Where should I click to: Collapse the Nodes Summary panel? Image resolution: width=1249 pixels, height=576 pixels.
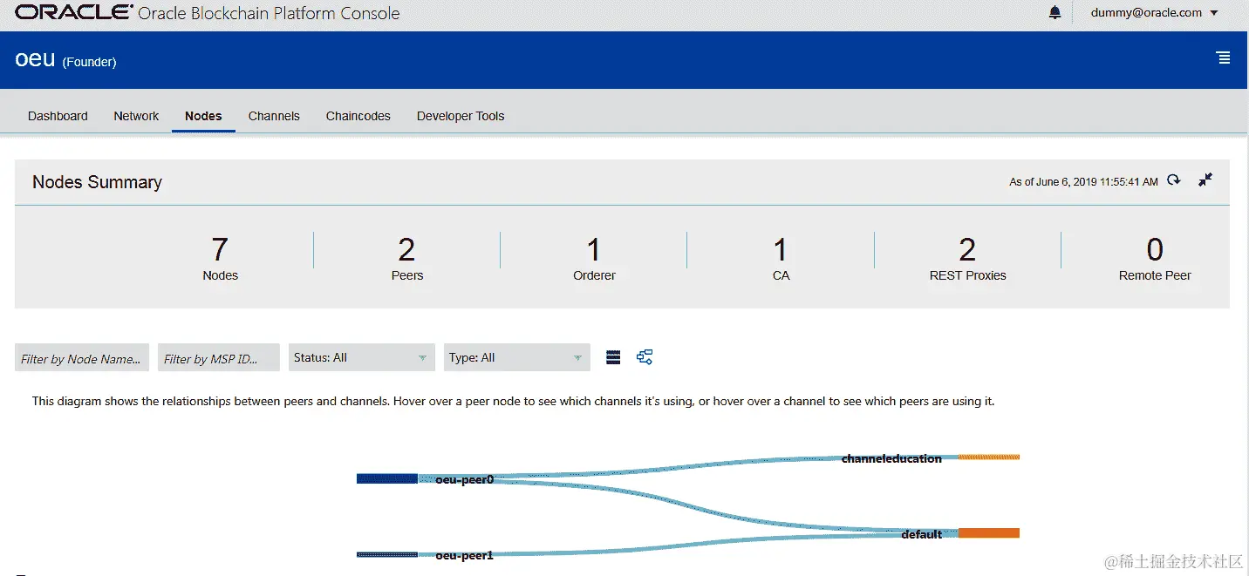click(1205, 180)
